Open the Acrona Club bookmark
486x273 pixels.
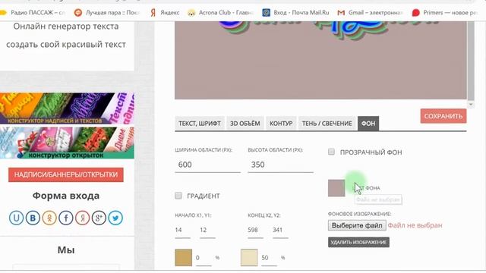221,13
